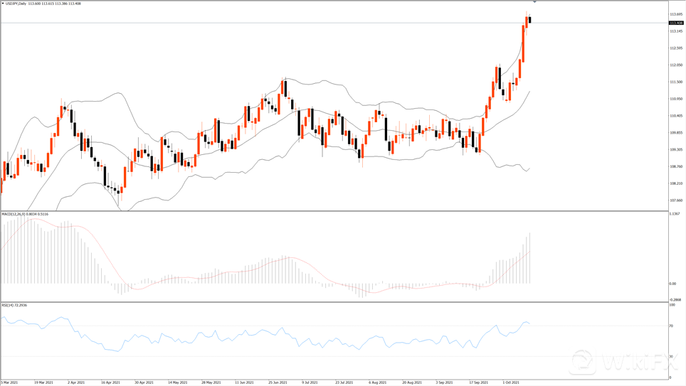Click the MACD 0.00 scale label

click(672, 284)
